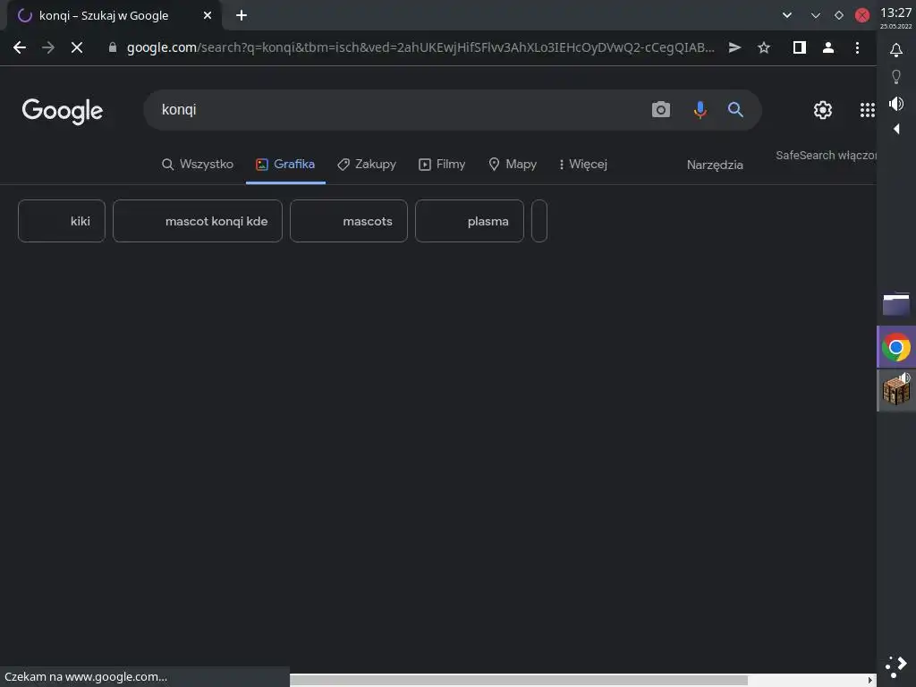
Task: Open the Google apps grid
Action: [867, 110]
